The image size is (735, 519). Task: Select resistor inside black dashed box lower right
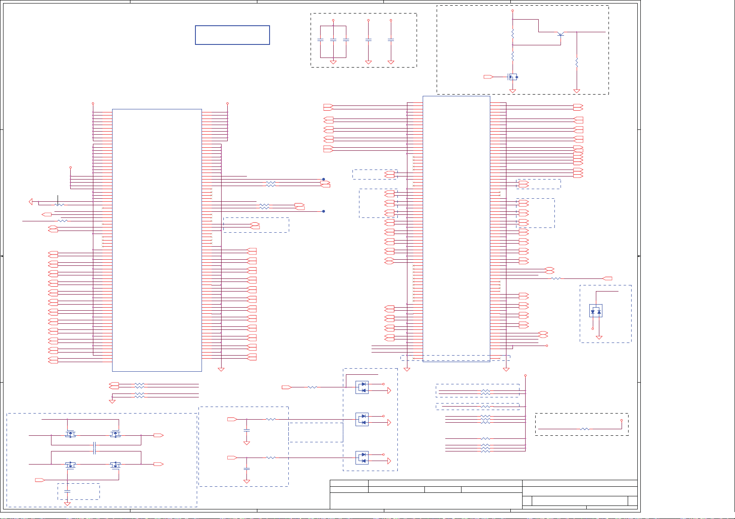coord(585,429)
